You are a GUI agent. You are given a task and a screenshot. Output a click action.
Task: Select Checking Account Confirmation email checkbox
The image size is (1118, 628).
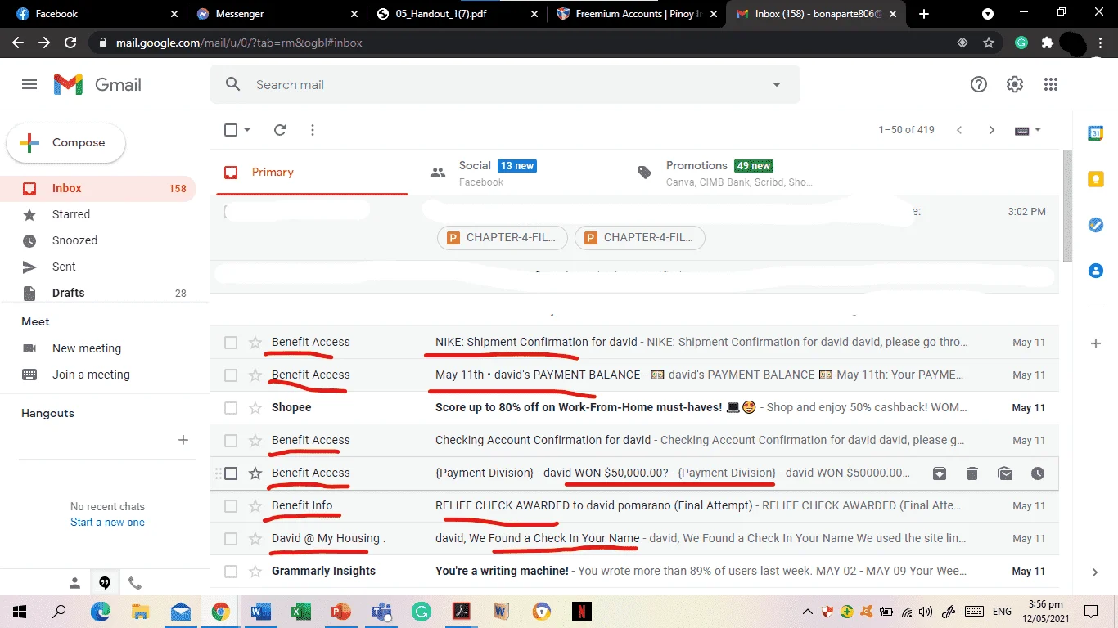click(231, 441)
